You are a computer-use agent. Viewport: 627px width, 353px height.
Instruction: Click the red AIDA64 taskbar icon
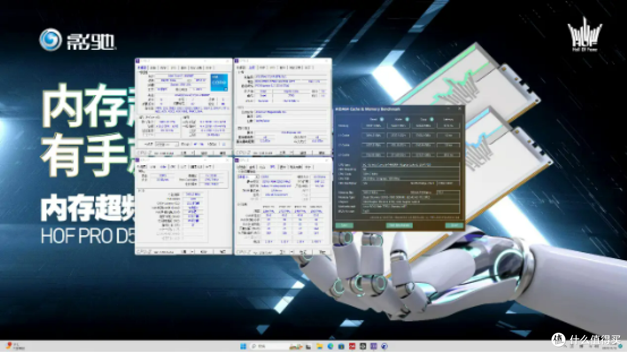[352, 346]
